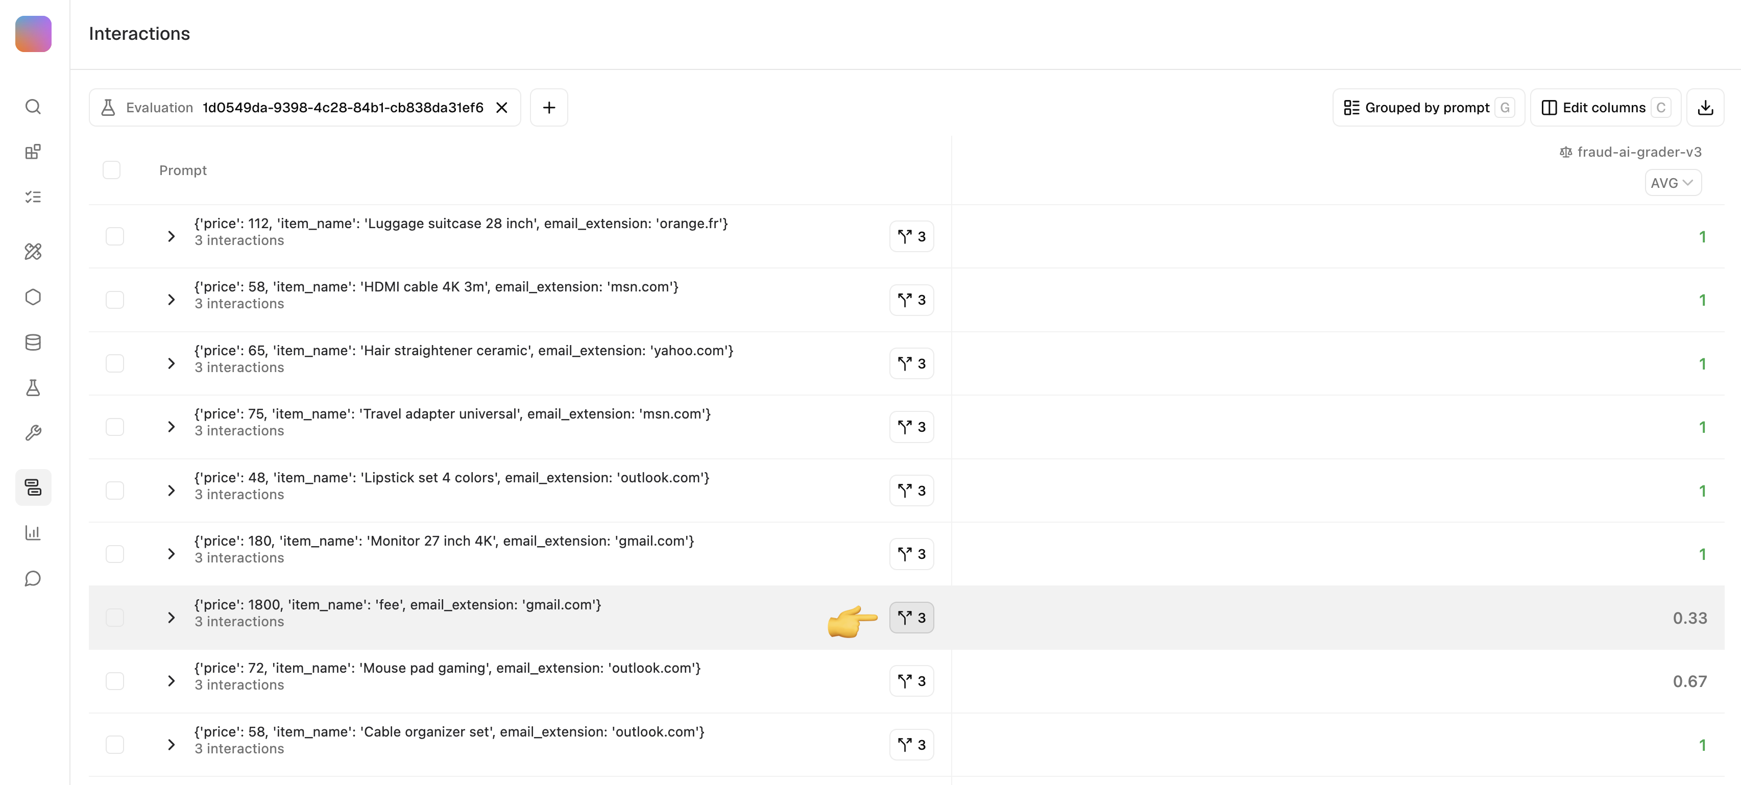The width and height of the screenshot is (1741, 785).
Task: Click the checklist sidebar icon
Action: click(33, 197)
